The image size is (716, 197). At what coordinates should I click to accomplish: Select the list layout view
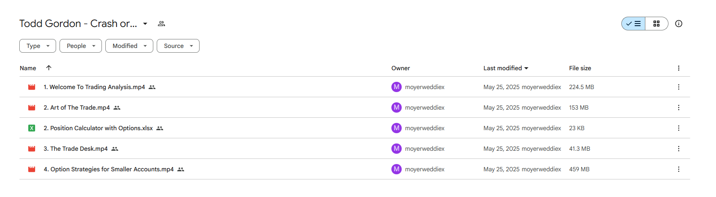coord(633,24)
